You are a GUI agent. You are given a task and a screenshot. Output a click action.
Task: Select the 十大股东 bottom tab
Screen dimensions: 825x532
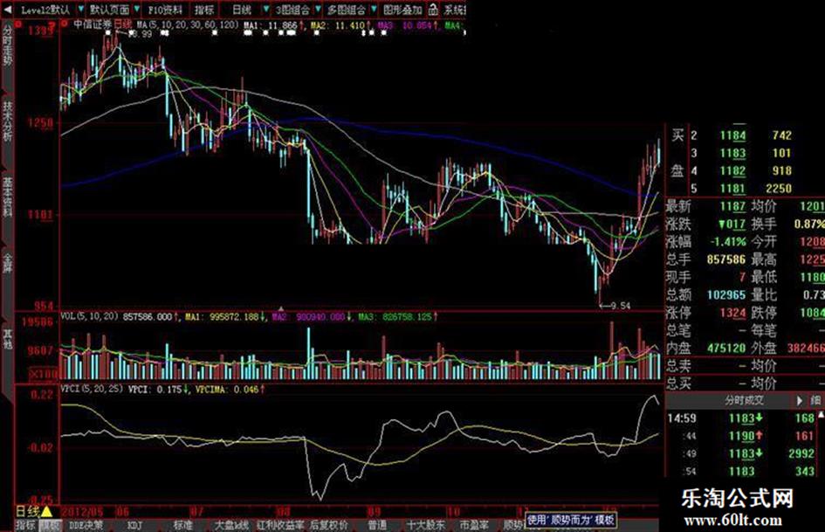coord(426,525)
